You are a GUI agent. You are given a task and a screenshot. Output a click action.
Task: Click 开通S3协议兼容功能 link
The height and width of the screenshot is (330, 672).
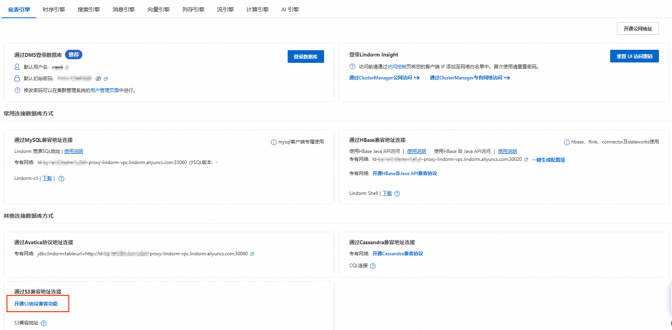tap(36, 304)
